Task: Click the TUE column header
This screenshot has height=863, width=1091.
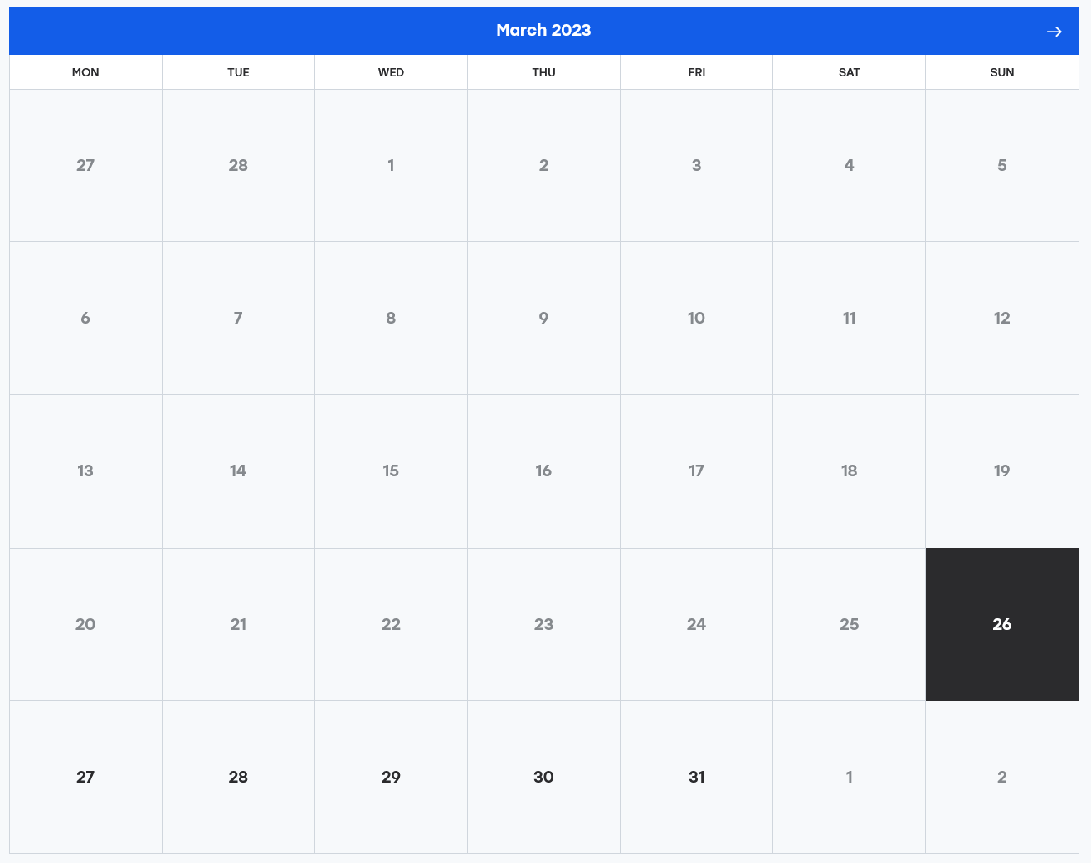Action: (x=238, y=72)
